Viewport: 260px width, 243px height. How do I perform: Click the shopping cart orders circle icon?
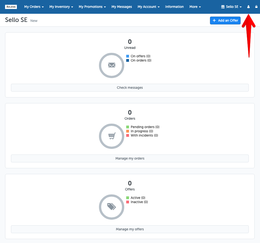[112, 136]
